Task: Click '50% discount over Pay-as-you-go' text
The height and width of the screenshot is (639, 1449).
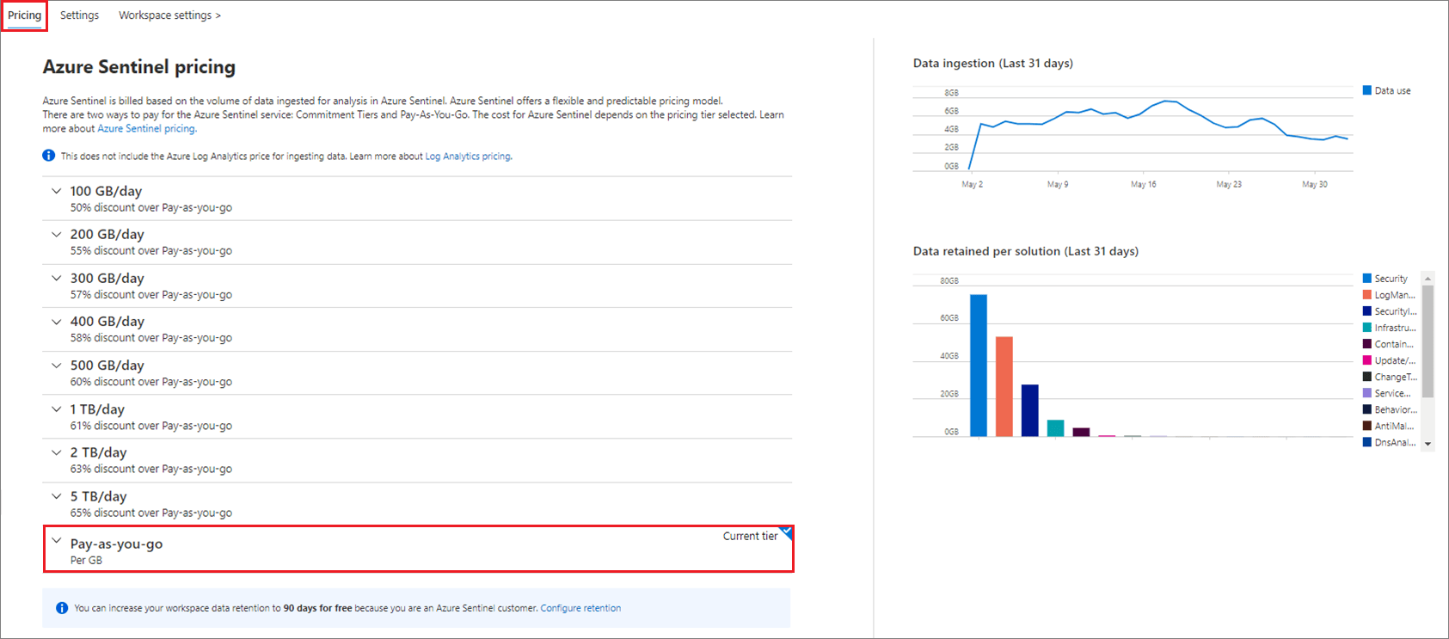Action: tap(151, 207)
